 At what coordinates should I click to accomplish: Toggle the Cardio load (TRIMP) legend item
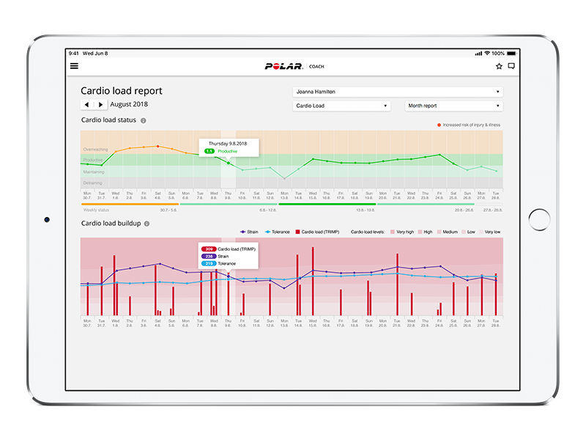pos(317,232)
